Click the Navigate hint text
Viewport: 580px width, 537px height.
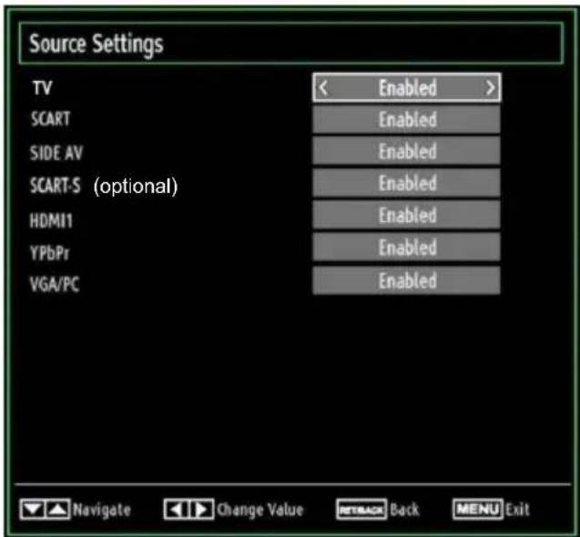click(102, 511)
